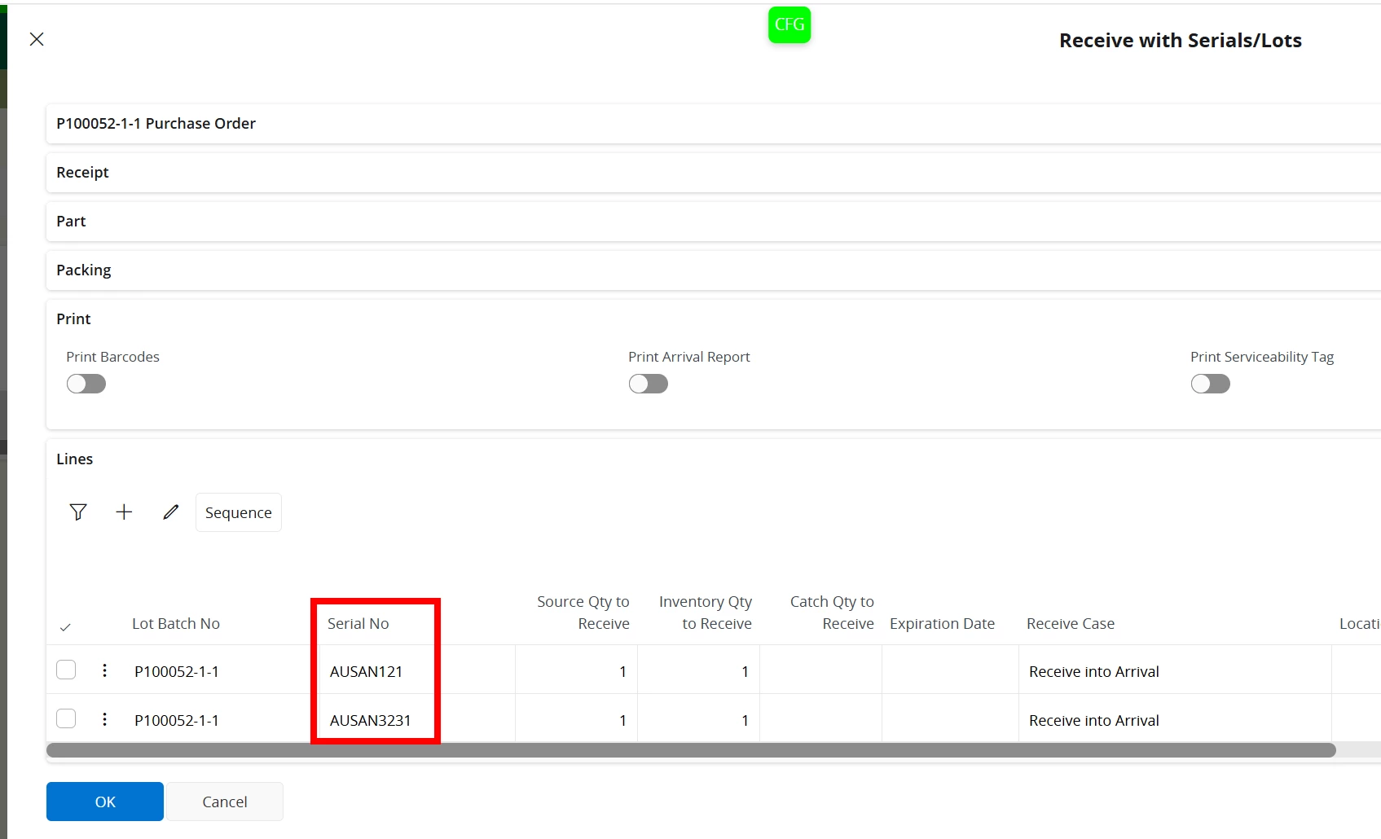
Task: Sort by Serial No column header
Action: click(x=358, y=624)
